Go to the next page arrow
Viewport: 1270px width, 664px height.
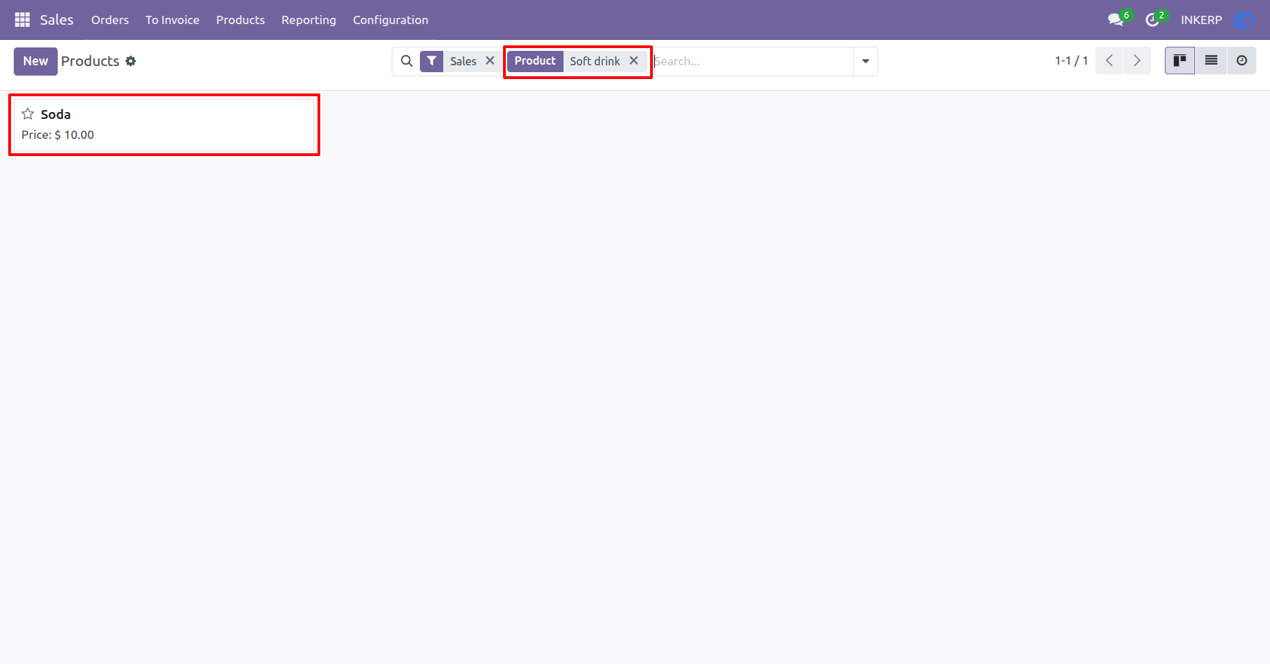(x=1137, y=60)
